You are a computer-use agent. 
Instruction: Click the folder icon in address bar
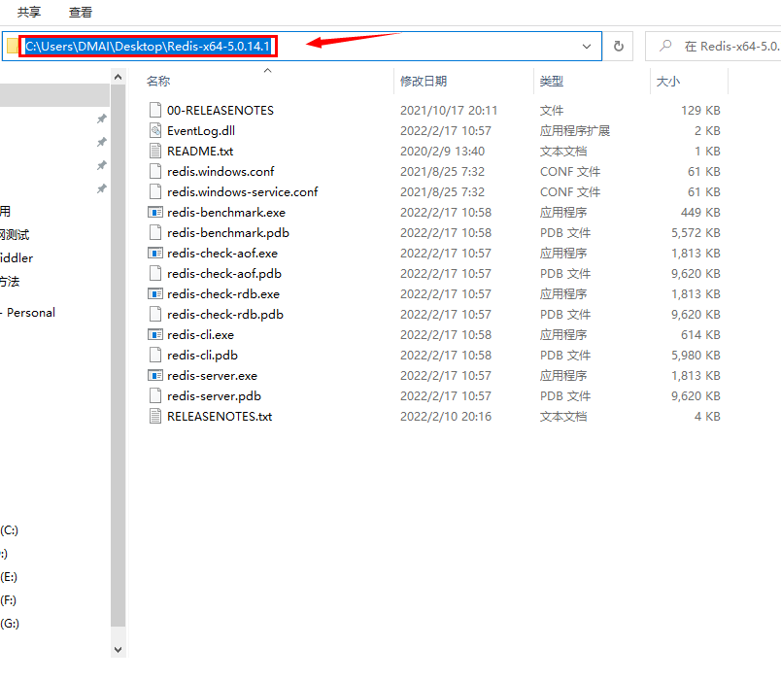pyautogui.click(x=13, y=47)
